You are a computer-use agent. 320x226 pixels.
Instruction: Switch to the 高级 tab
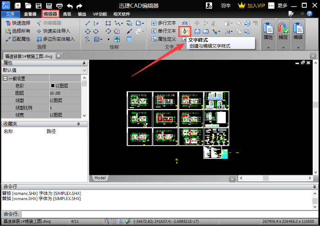click(67, 14)
